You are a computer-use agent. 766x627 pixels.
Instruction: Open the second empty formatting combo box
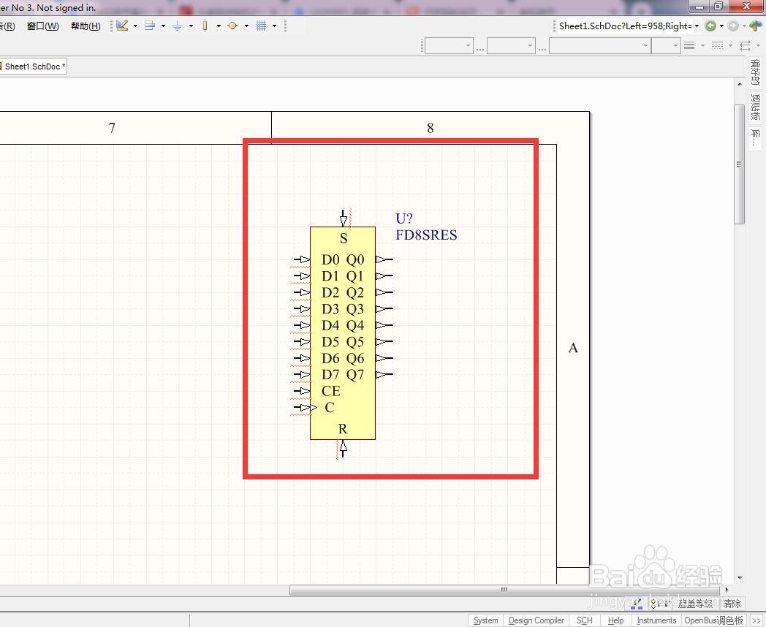coord(511,46)
